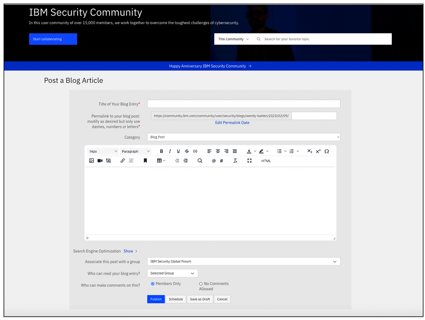Click the permalink slug input field
Viewport: 425px width, 320px height.
click(314, 116)
